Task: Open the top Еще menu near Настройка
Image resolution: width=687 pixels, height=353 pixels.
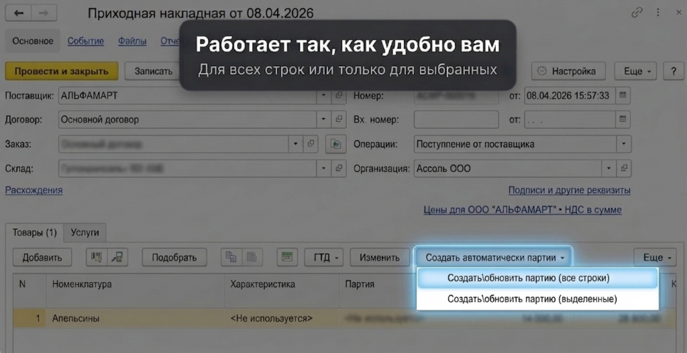Action: [x=635, y=71]
